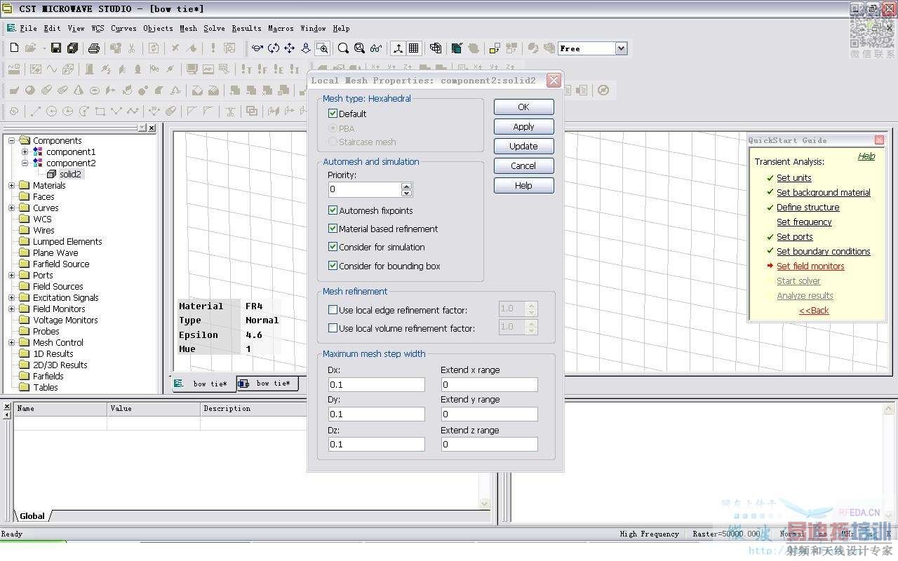The width and height of the screenshot is (898, 561).
Task: Click the Apply button
Action: [x=523, y=126]
